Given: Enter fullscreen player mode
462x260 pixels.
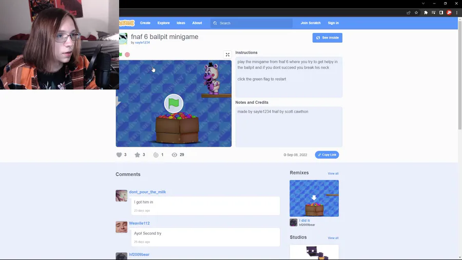Looking at the screenshot, I should [227, 54].
